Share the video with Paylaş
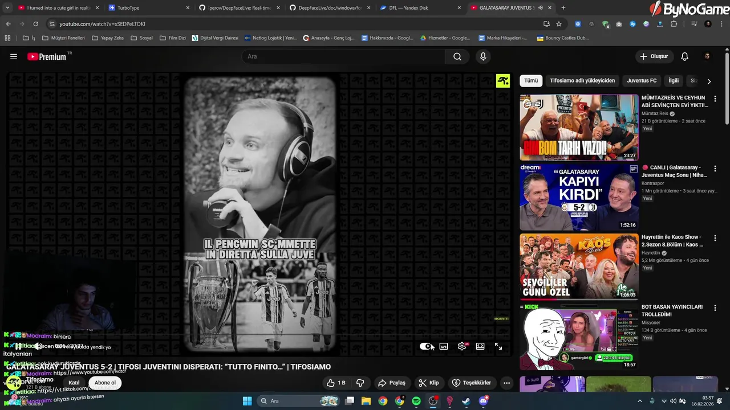This screenshot has height=410, width=730. (392, 383)
